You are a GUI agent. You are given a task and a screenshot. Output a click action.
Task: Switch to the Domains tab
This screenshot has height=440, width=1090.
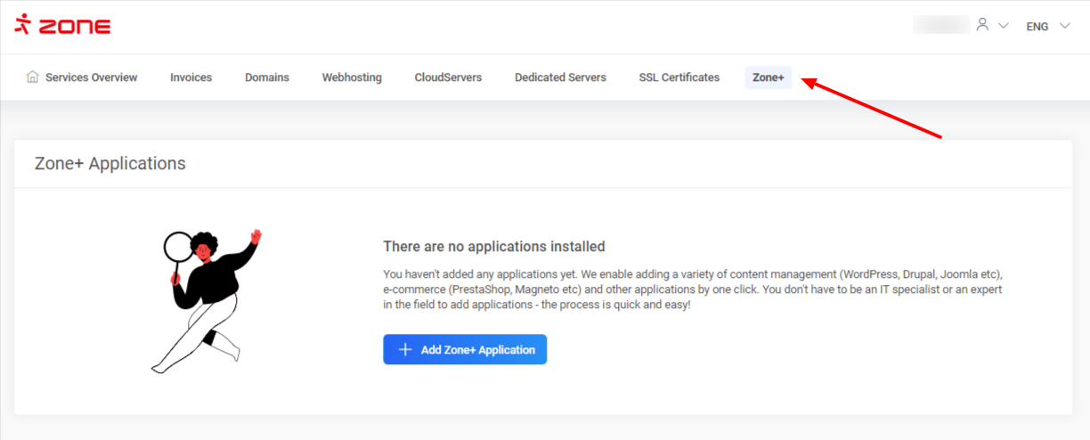click(x=267, y=77)
